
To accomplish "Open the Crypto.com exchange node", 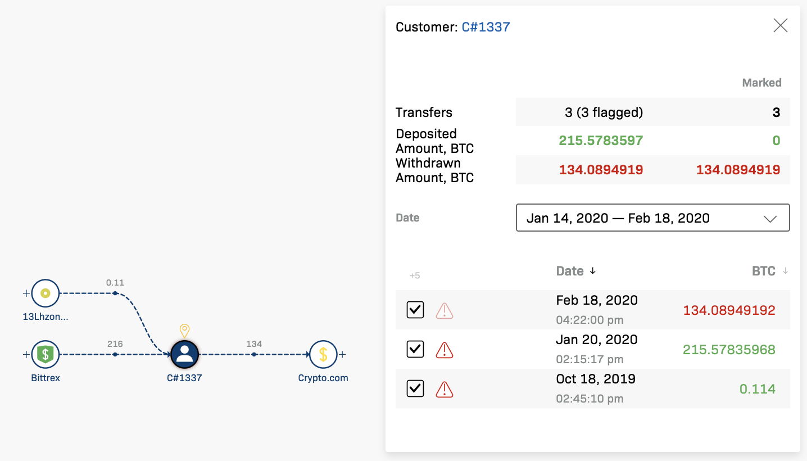I will [323, 354].
